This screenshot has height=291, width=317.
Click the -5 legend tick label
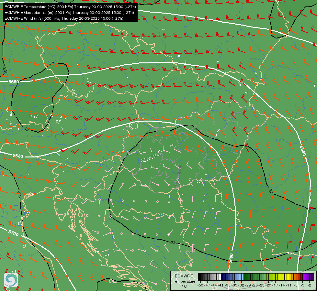coord(302,286)
